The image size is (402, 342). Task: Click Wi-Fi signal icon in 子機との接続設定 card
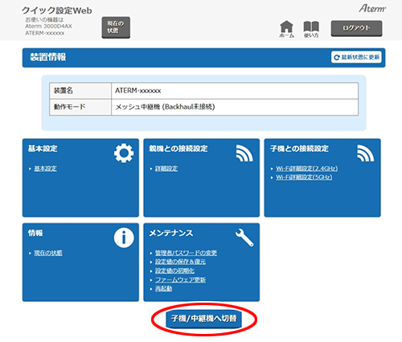coord(366,153)
